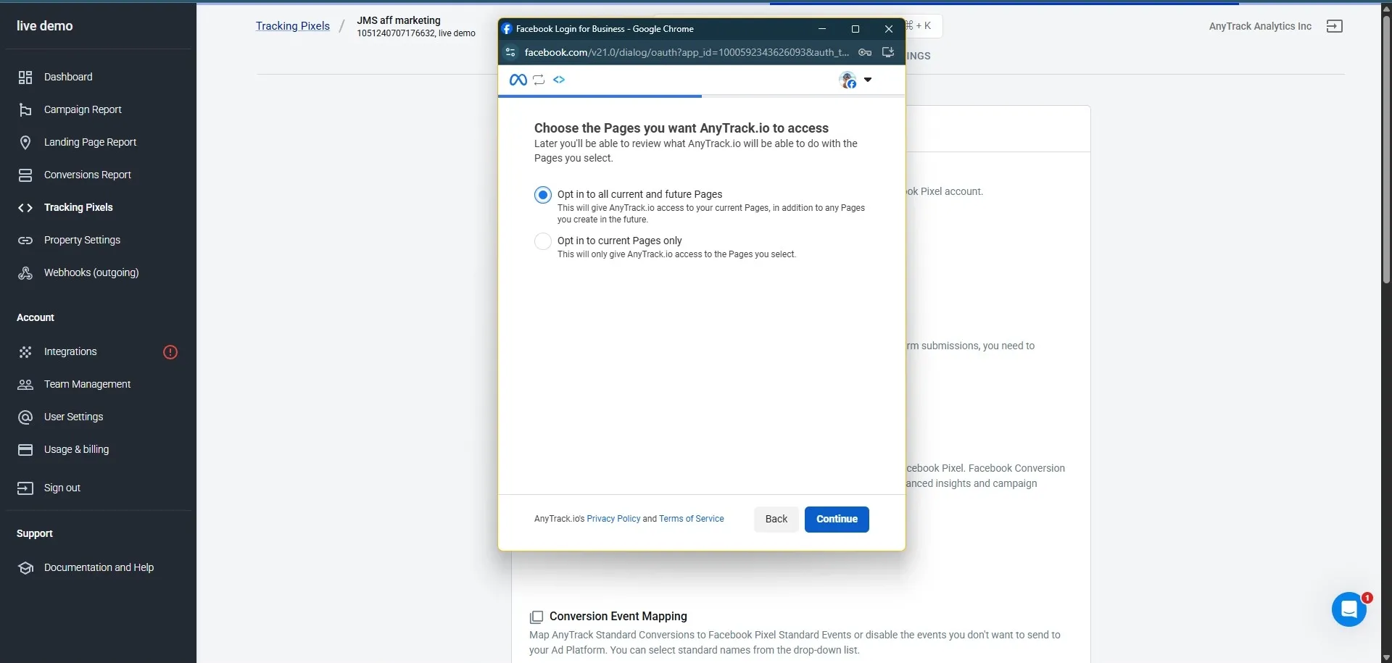Expand the Facebook profile dropdown arrow
Image resolution: width=1392 pixels, height=663 pixels.
coord(868,80)
